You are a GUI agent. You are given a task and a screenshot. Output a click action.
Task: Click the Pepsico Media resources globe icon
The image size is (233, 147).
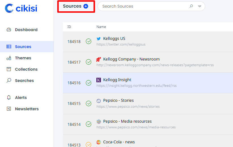[99, 121]
